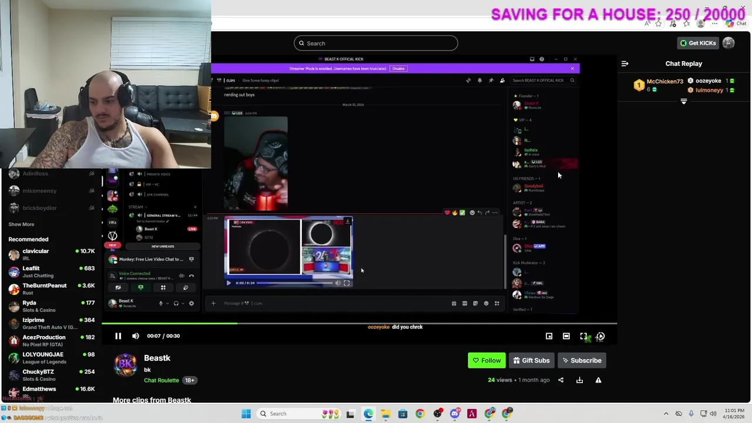
Task: Open the Discord emoji picker
Action: [486, 304]
